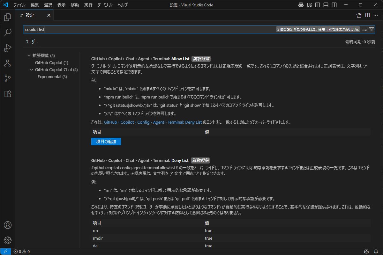Open the 実行 menu
Image resolution: width=383 pixels, height=255 pixels.
tap(88, 5)
